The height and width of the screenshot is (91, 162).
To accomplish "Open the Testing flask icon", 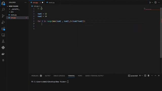I will pyautogui.click(x=3, y=41).
